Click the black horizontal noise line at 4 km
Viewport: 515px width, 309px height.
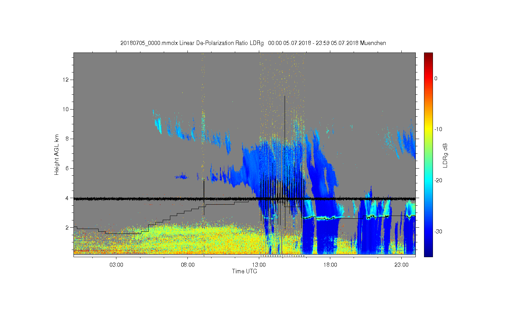click(244, 198)
